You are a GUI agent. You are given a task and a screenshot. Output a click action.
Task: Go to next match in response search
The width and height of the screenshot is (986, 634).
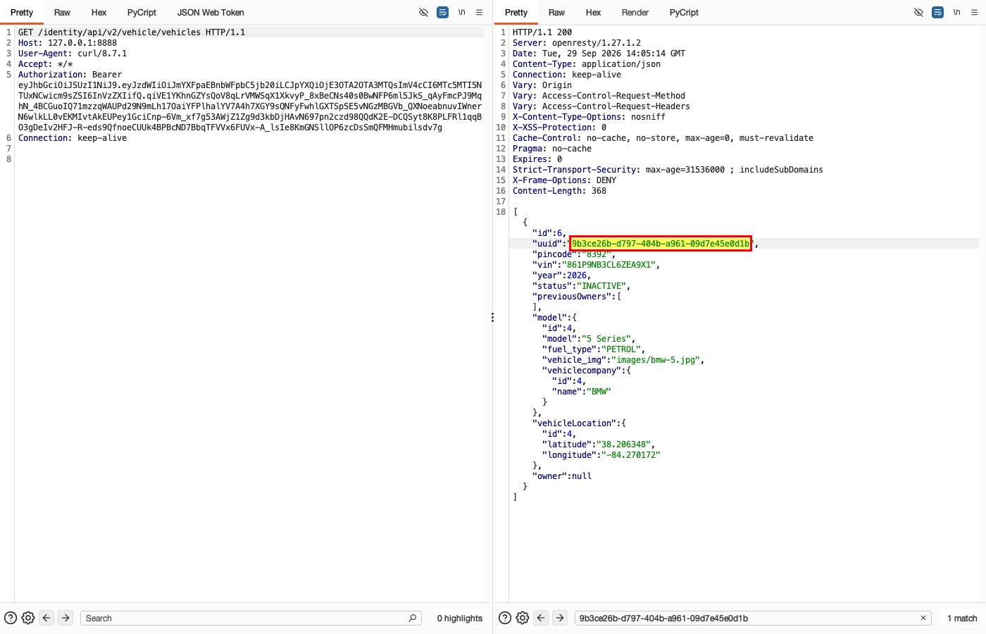pos(560,618)
